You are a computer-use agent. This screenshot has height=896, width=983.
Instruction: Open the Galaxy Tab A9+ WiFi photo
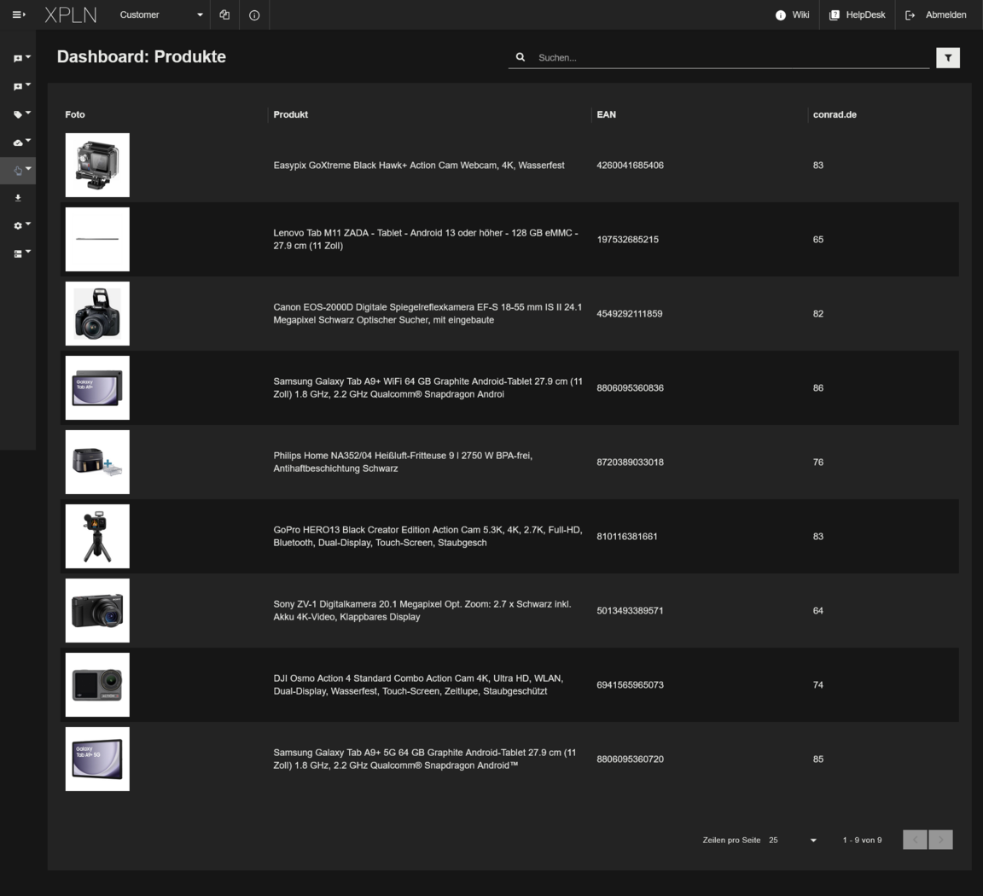[x=98, y=387]
